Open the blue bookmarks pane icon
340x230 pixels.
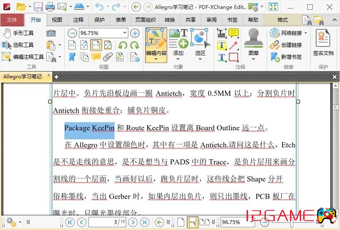click(72, 57)
